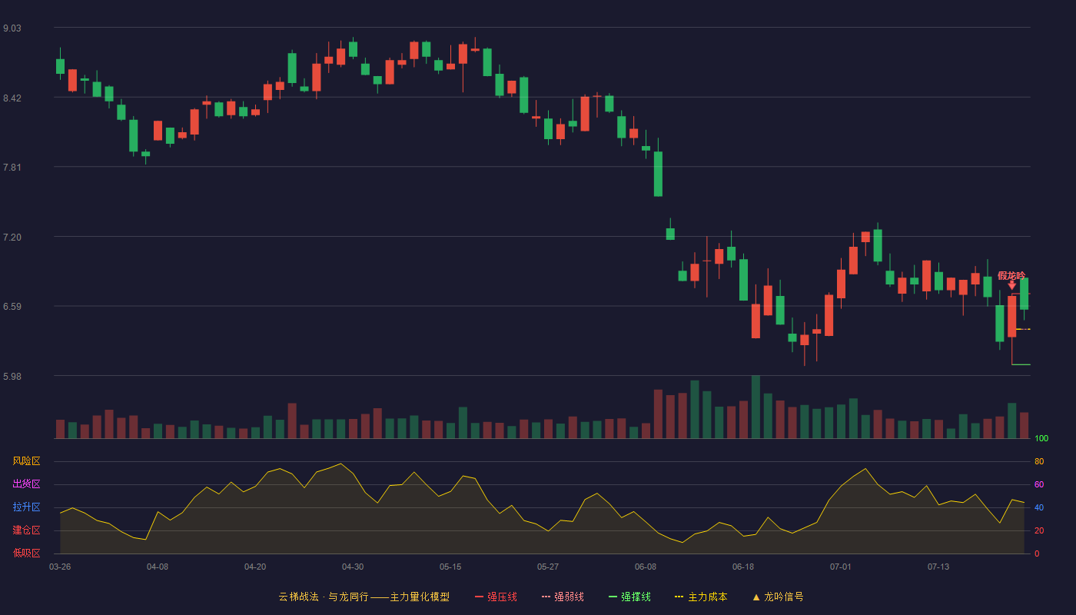The width and height of the screenshot is (1076, 615).
Task: Click the 03-26 date label
Action: [60, 567]
